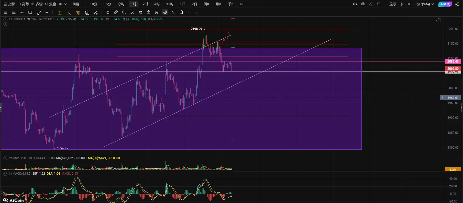Select the ruler measure tool

click(116, 12)
